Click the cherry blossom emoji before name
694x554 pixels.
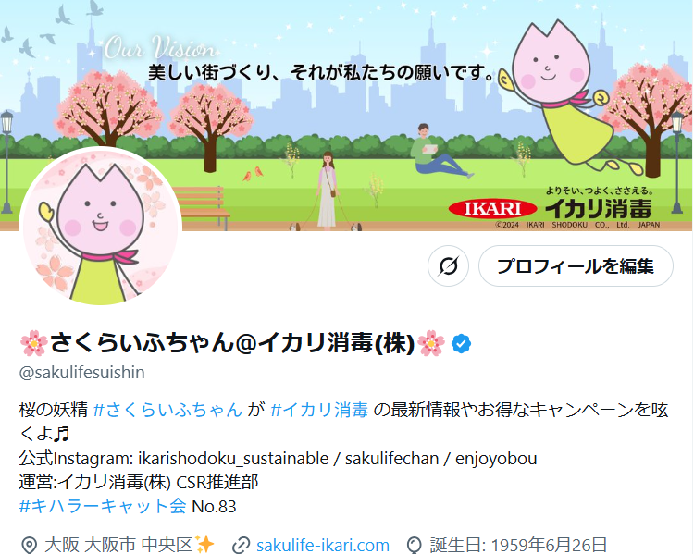34,343
